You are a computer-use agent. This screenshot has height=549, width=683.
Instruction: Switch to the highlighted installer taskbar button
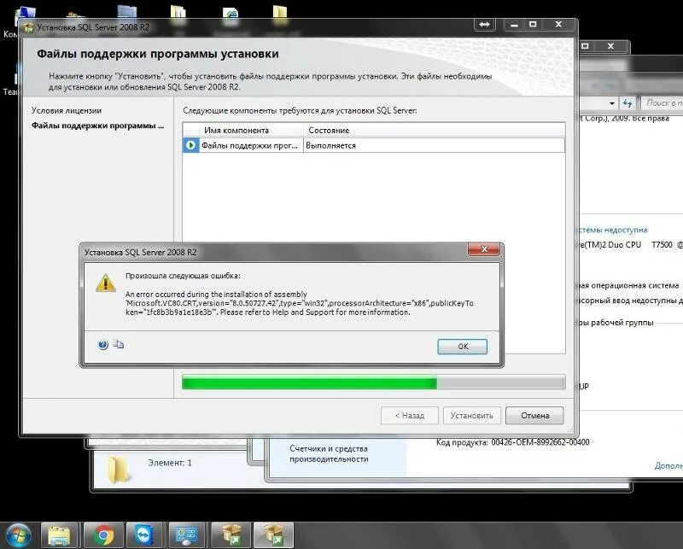[x=273, y=535]
